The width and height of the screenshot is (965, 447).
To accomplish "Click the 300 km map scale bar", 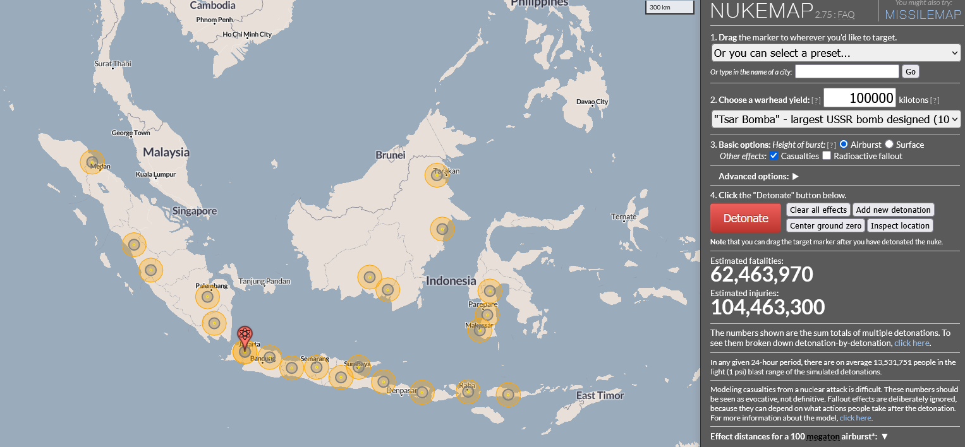I will coord(669,7).
